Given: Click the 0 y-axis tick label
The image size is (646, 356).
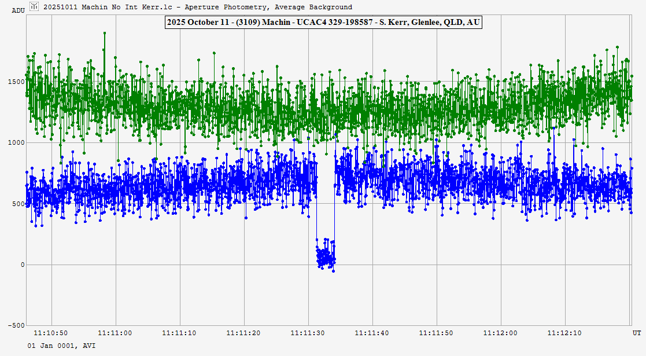Looking at the screenshot, I should [23, 265].
